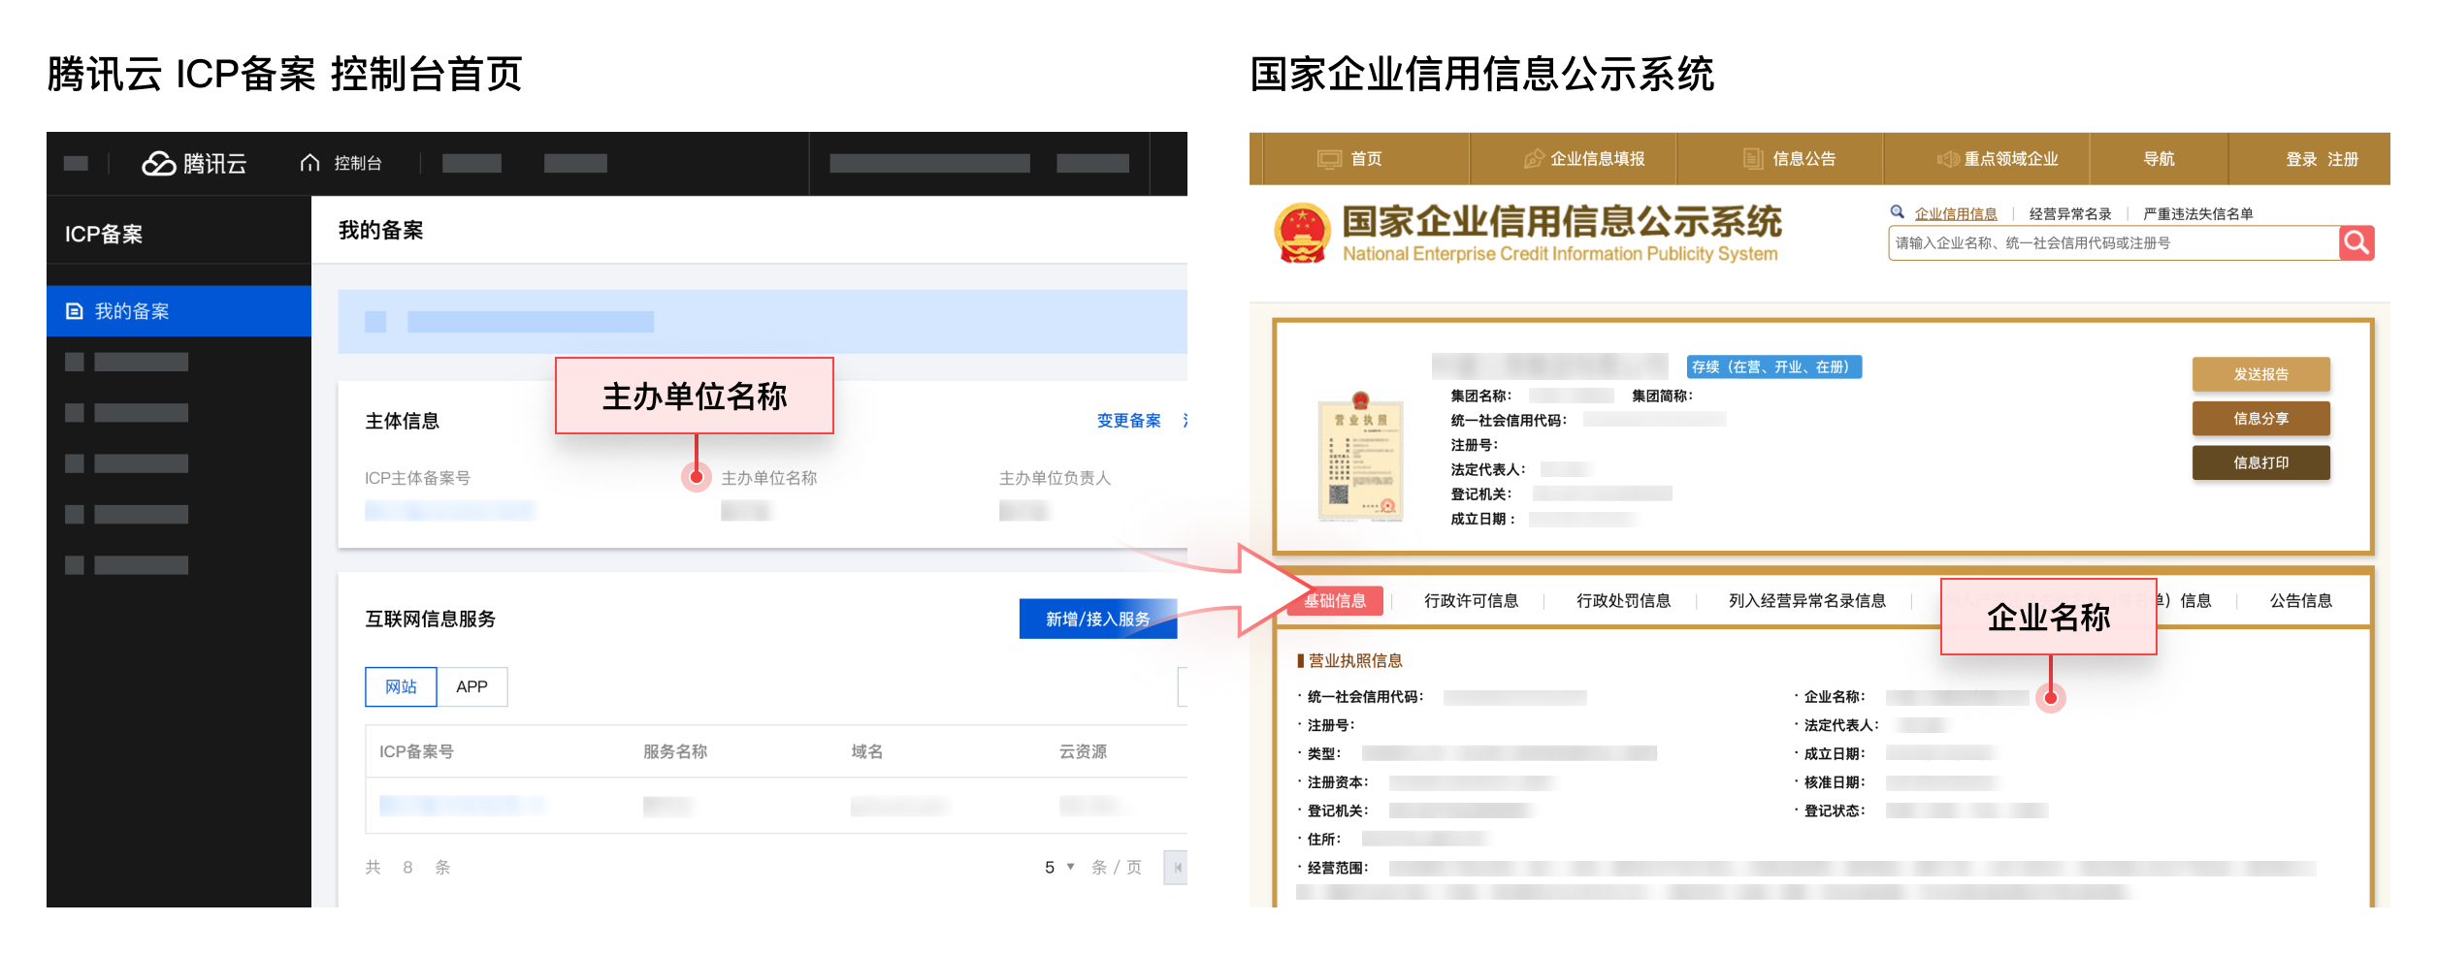Click the 住所 label
The image size is (2437, 954).
pos(1324,840)
